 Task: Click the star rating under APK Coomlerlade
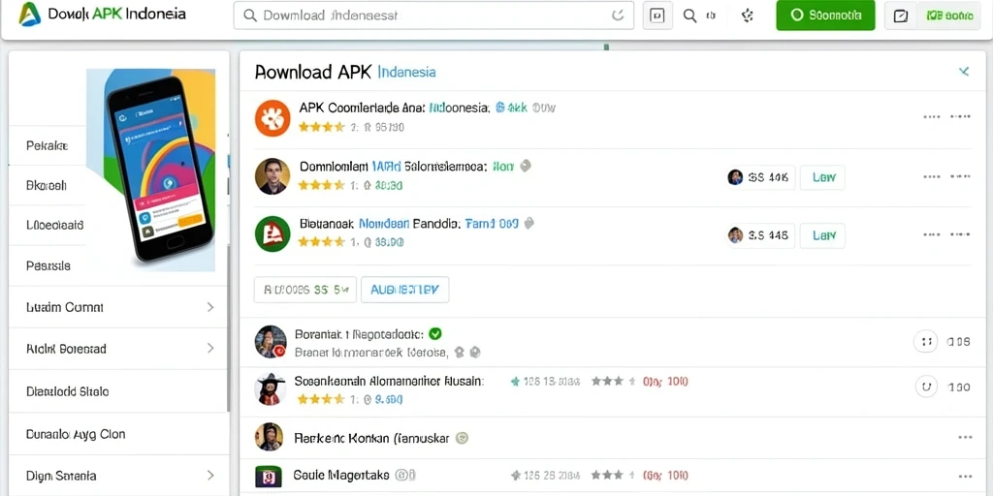pos(321,127)
